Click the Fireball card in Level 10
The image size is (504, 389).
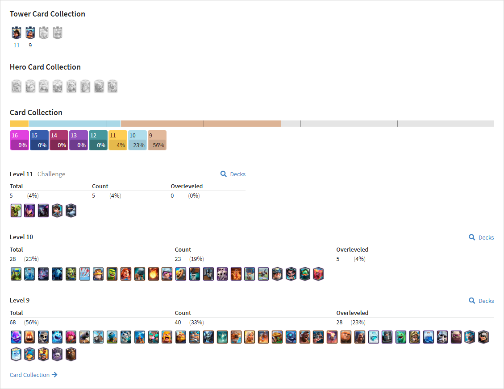tap(153, 274)
